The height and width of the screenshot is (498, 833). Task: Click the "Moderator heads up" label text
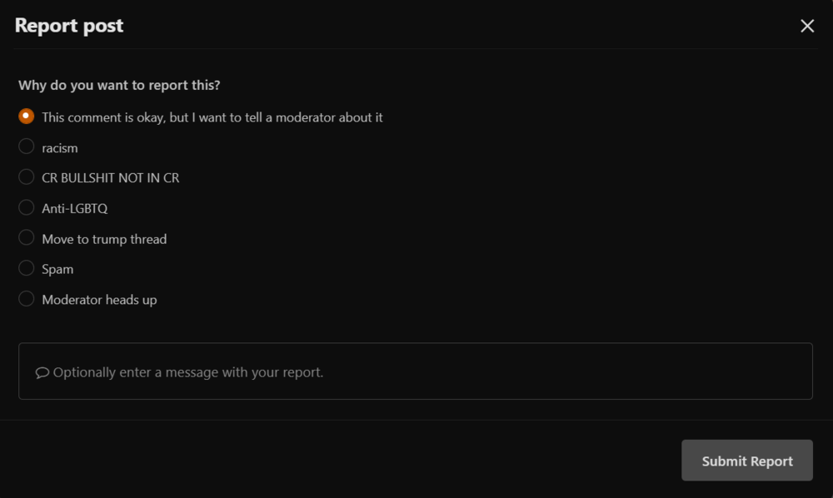click(x=99, y=300)
